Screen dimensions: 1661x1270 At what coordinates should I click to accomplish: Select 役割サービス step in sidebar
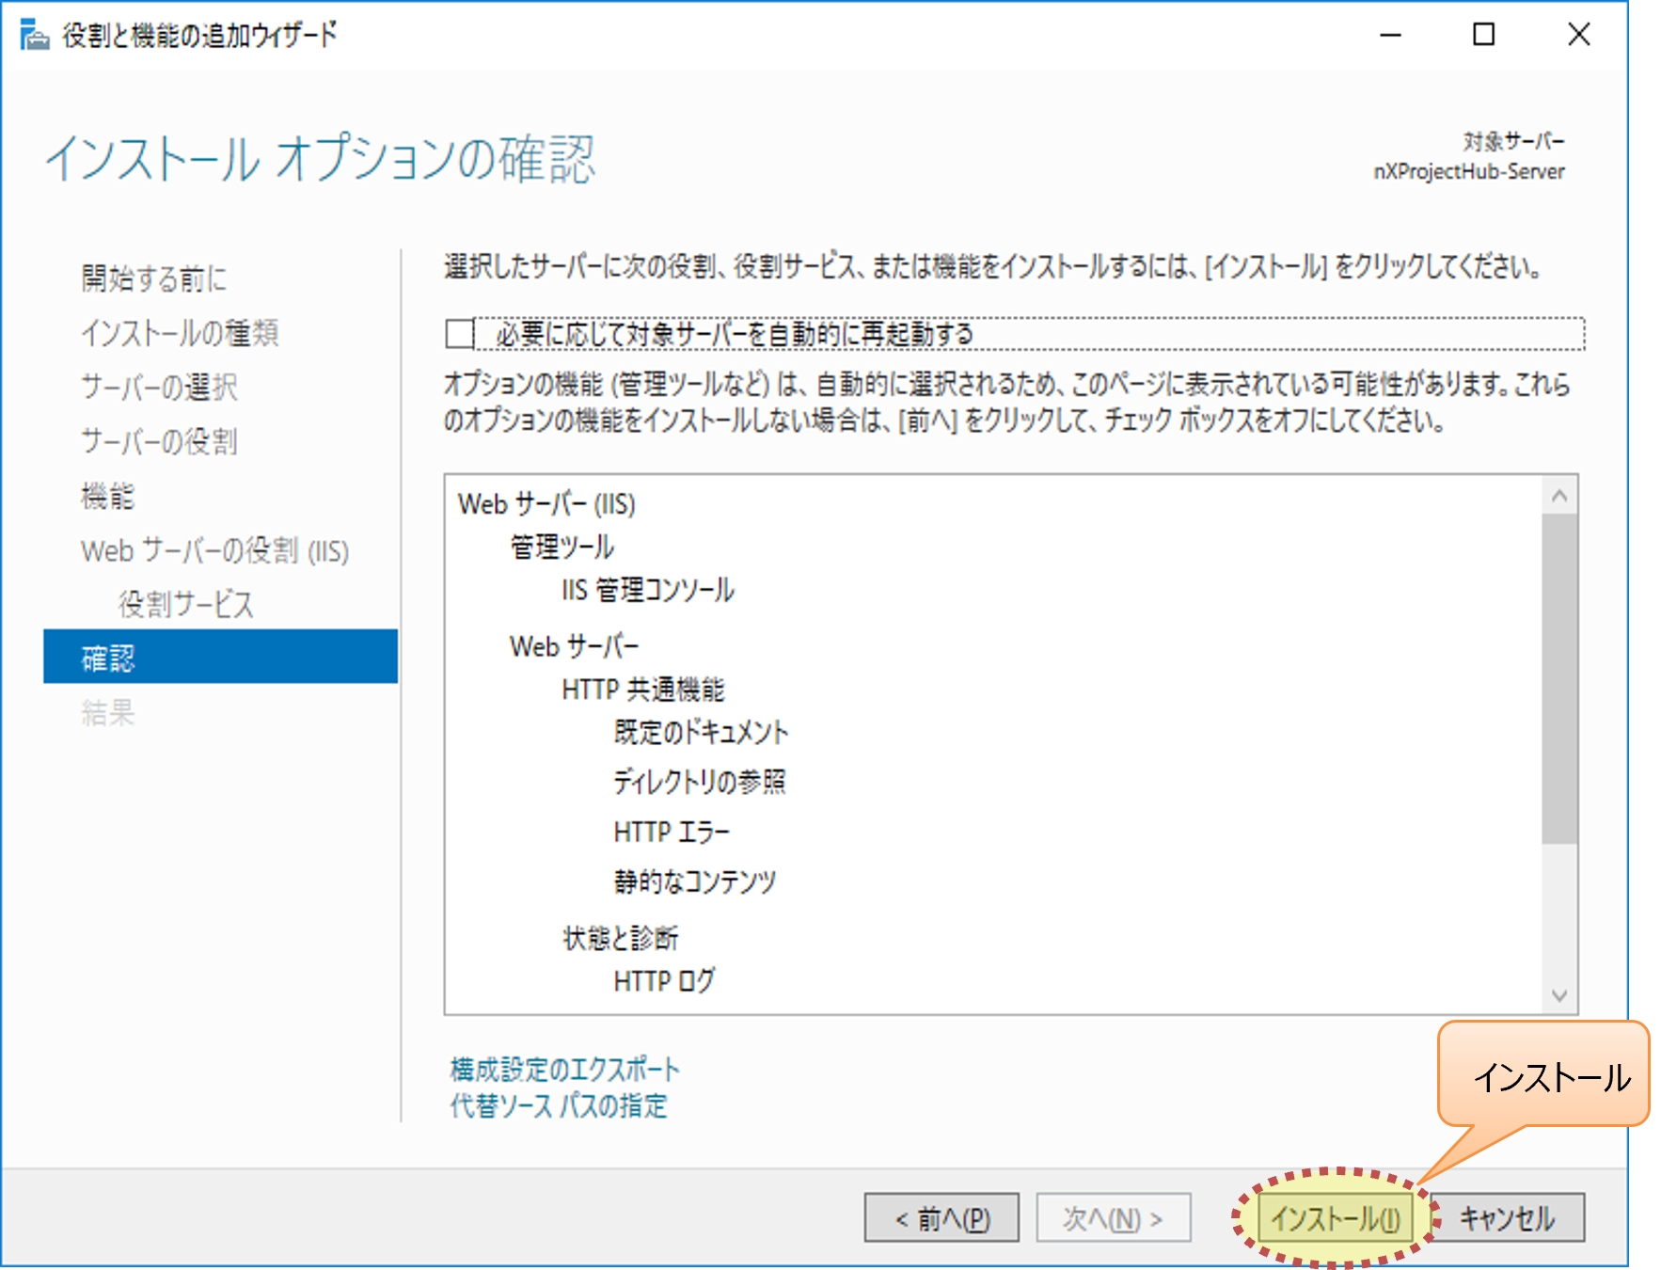tap(186, 604)
